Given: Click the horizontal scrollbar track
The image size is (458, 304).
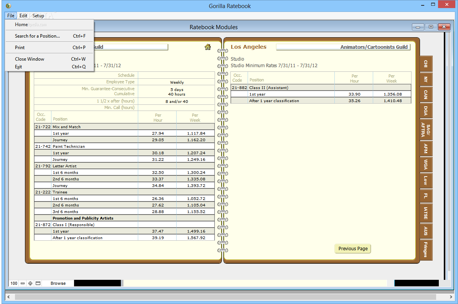Looking at the screenshot, I should (x=225, y=297).
